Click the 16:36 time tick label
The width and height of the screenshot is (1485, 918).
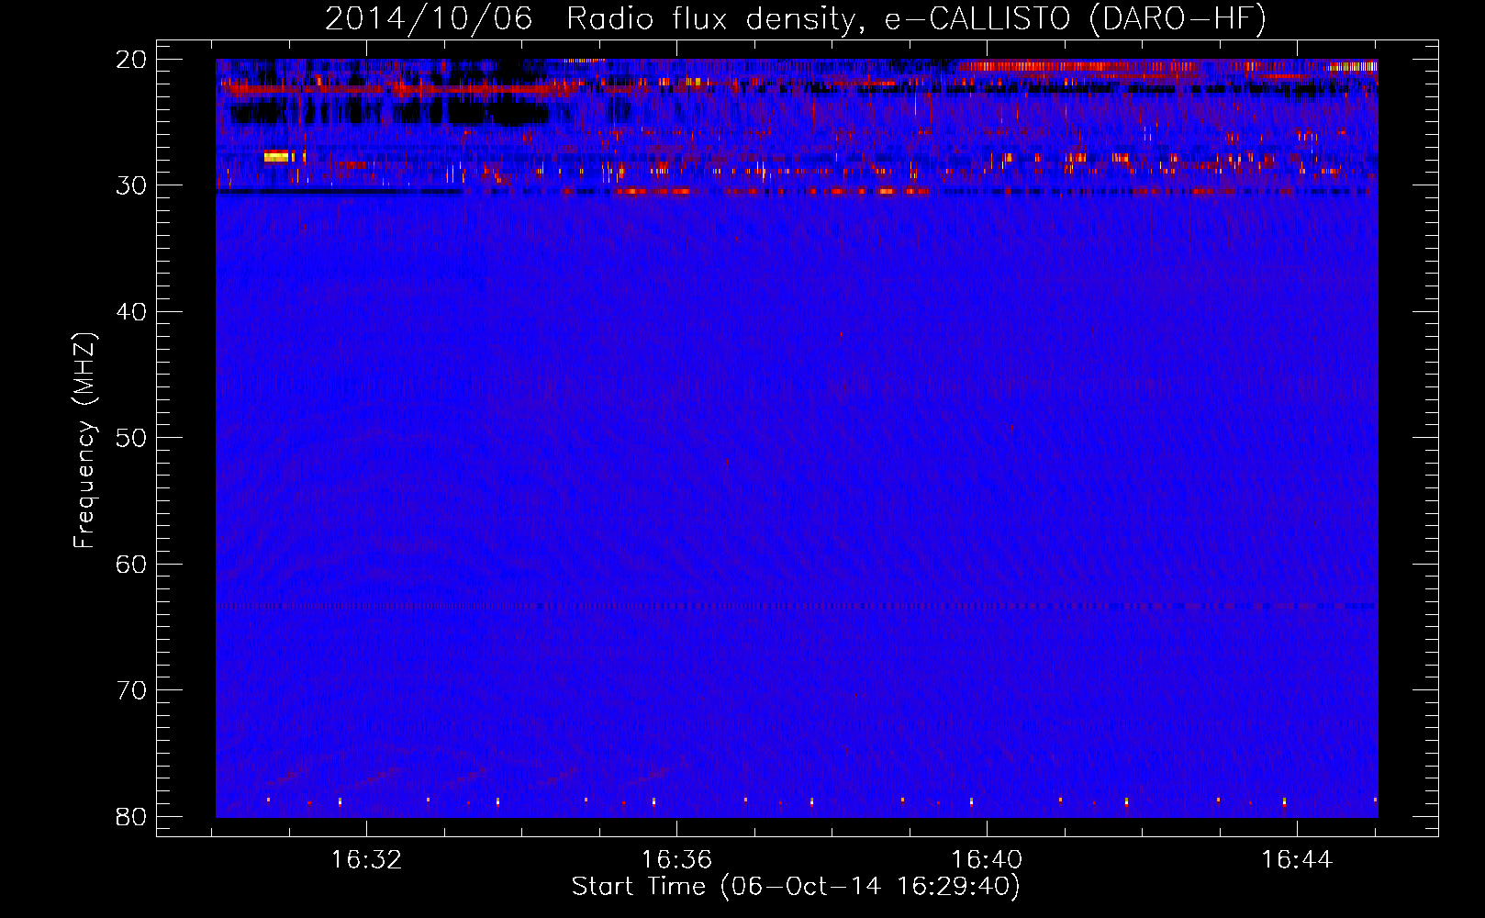click(676, 860)
